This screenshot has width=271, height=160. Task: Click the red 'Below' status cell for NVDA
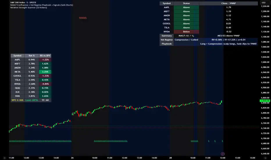(186, 32)
